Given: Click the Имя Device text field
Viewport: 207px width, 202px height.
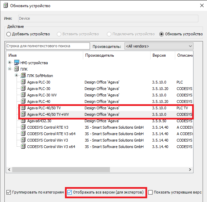Looking at the screenshot, I should pos(108,18).
